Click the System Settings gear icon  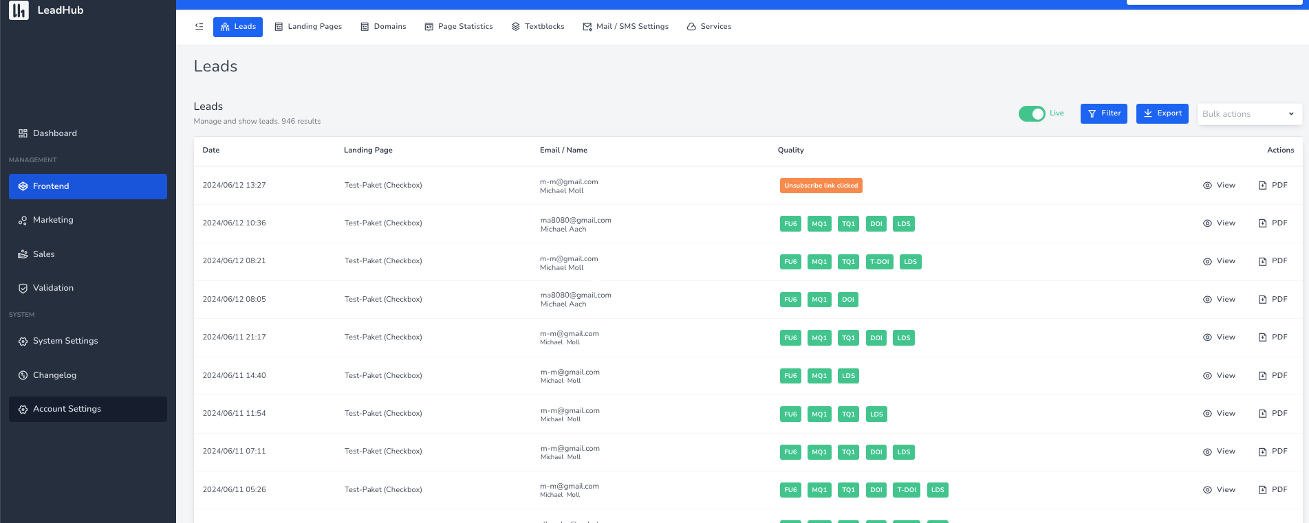click(x=23, y=342)
